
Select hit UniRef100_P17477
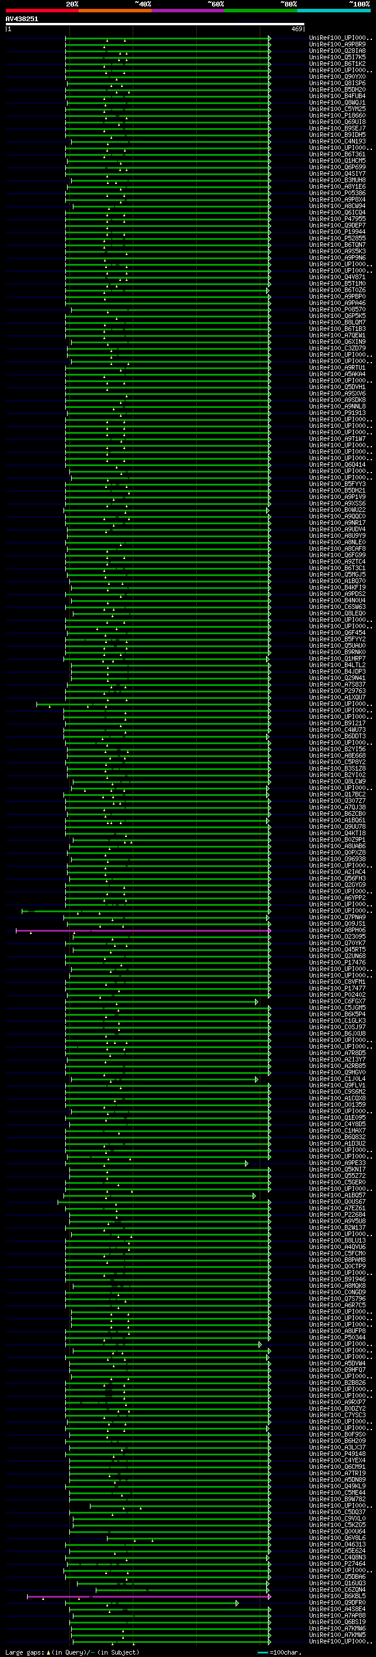(337, 988)
